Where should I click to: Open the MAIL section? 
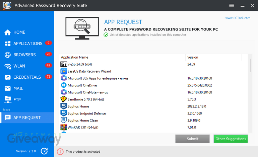pyautogui.click(x=18, y=88)
